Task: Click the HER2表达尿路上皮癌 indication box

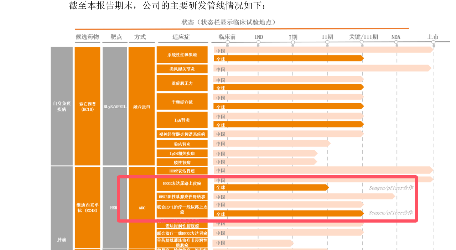Action: click(182, 183)
